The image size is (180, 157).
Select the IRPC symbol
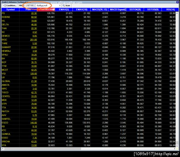(4, 89)
